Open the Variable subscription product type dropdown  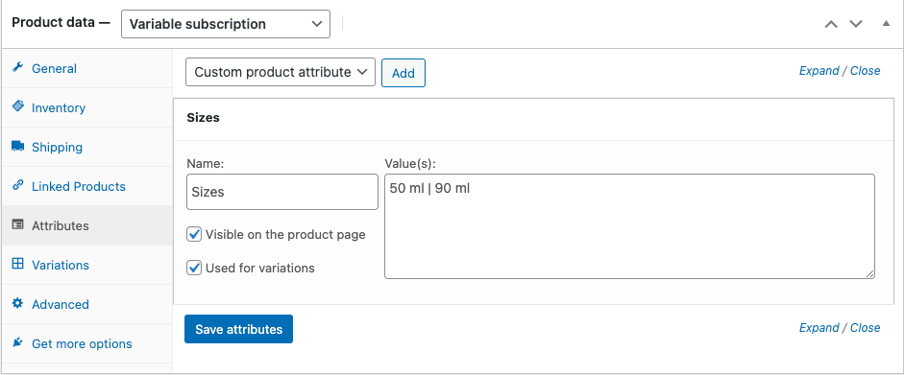[x=226, y=24]
